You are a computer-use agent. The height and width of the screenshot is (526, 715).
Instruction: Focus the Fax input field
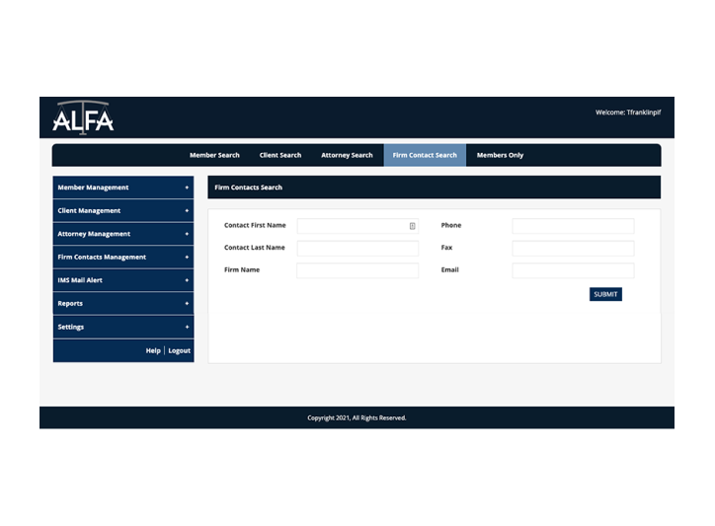573,249
